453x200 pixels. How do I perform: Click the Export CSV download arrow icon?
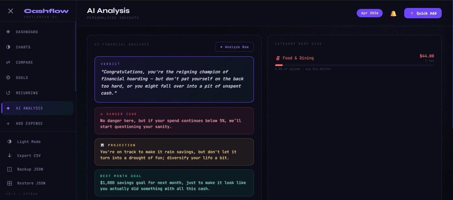pyautogui.click(x=9, y=155)
